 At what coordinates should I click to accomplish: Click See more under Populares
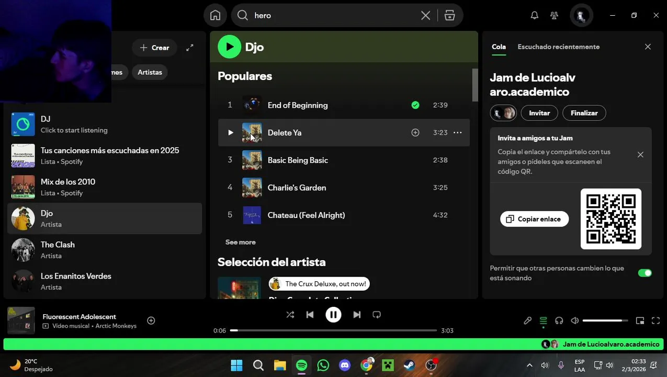click(240, 242)
